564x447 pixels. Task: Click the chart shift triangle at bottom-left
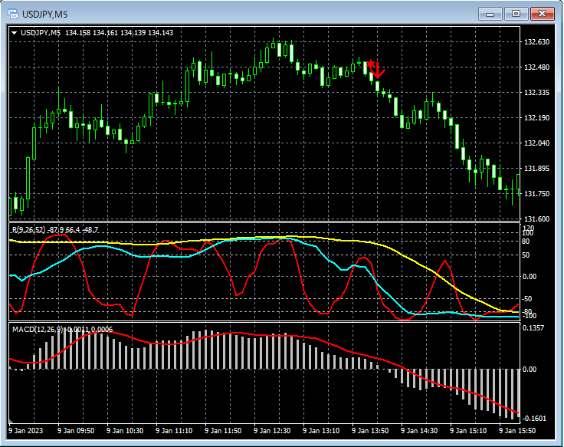pyautogui.click(x=11, y=422)
